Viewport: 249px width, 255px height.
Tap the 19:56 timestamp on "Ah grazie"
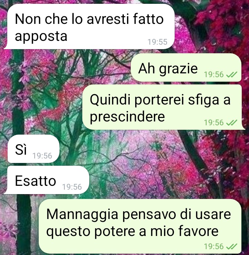coord(214,74)
